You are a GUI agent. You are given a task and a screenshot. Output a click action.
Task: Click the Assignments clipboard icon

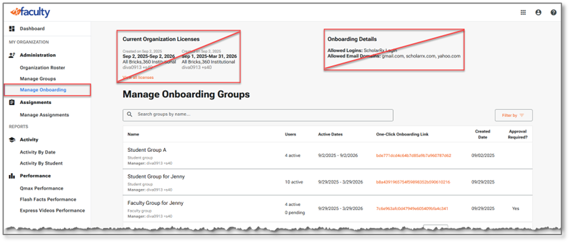(x=12, y=103)
